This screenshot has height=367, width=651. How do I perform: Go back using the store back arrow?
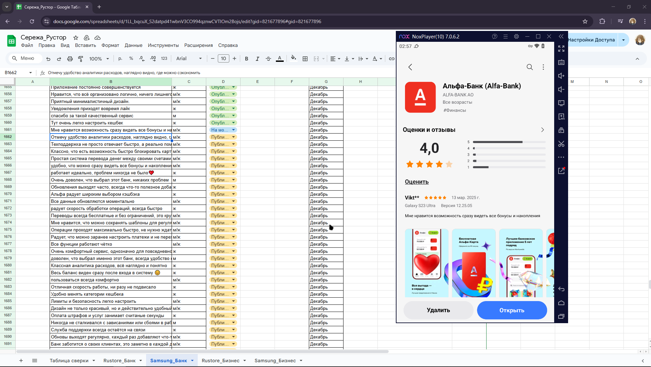pyautogui.click(x=410, y=67)
